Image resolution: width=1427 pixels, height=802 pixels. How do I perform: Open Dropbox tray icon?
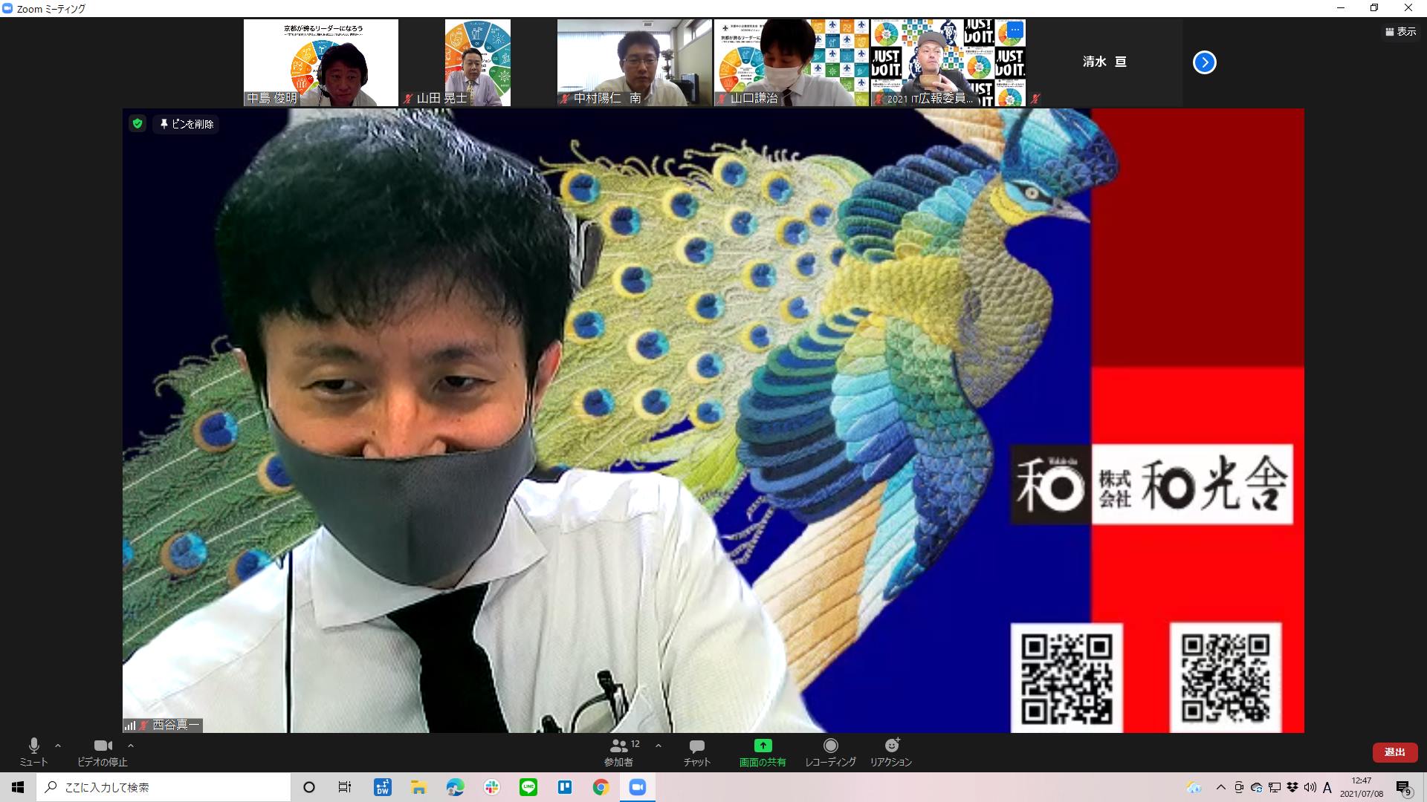pos(1292,787)
